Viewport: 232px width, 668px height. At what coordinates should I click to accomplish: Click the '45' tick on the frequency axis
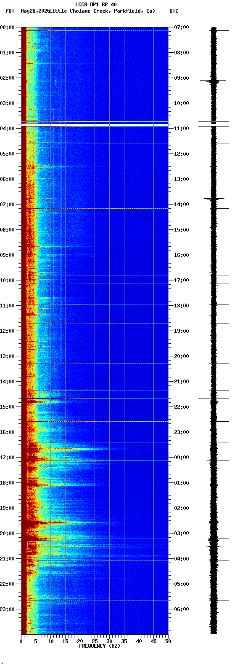tap(153, 641)
